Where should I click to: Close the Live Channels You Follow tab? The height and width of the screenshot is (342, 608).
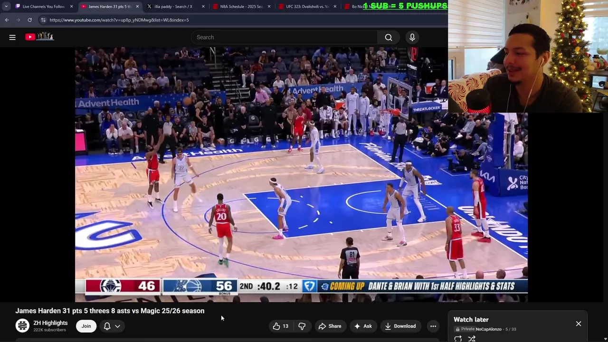click(71, 7)
